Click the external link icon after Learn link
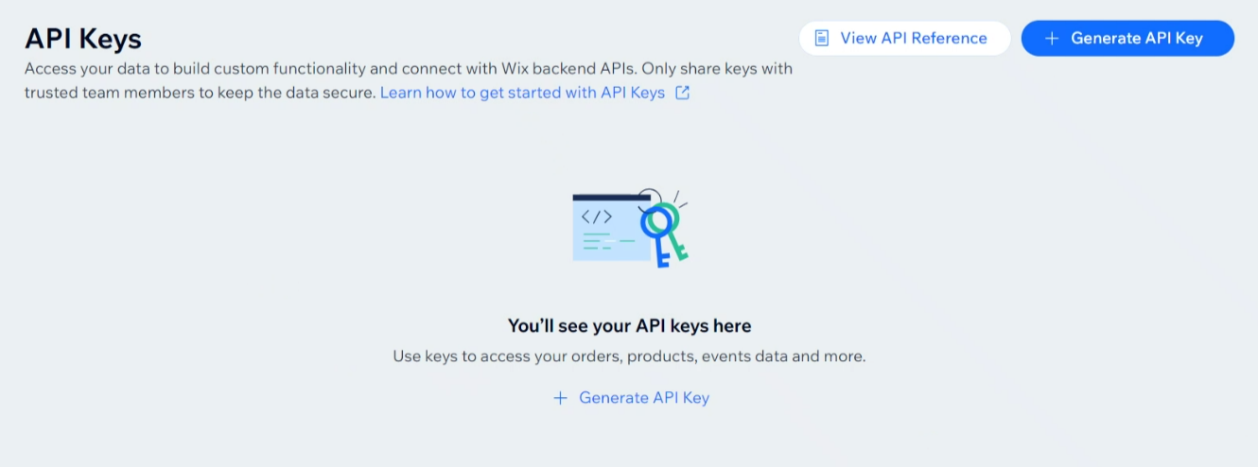1258x467 pixels. pyautogui.click(x=682, y=93)
